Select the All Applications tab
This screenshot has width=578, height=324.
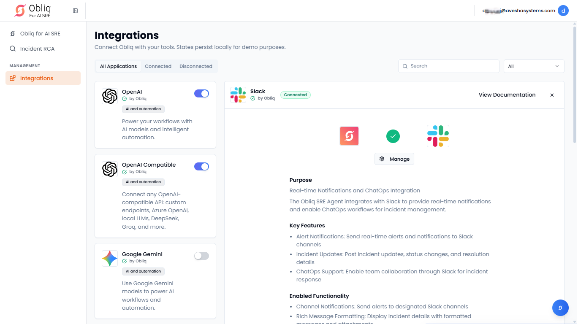[118, 66]
